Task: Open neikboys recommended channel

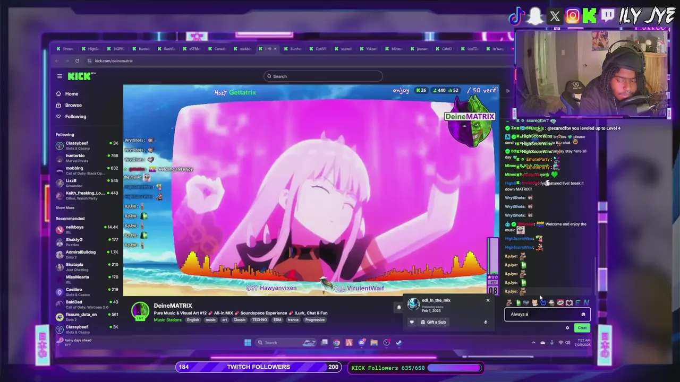Action: [x=87, y=229]
